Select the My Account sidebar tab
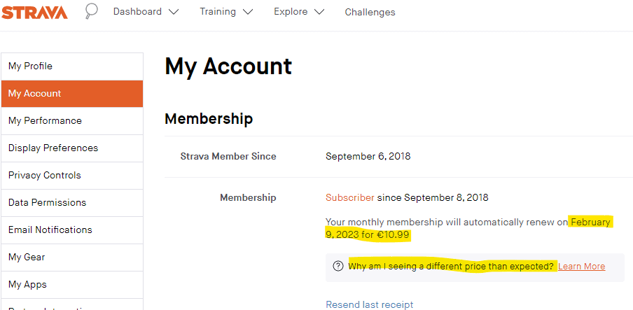633x310 pixels. tap(72, 94)
